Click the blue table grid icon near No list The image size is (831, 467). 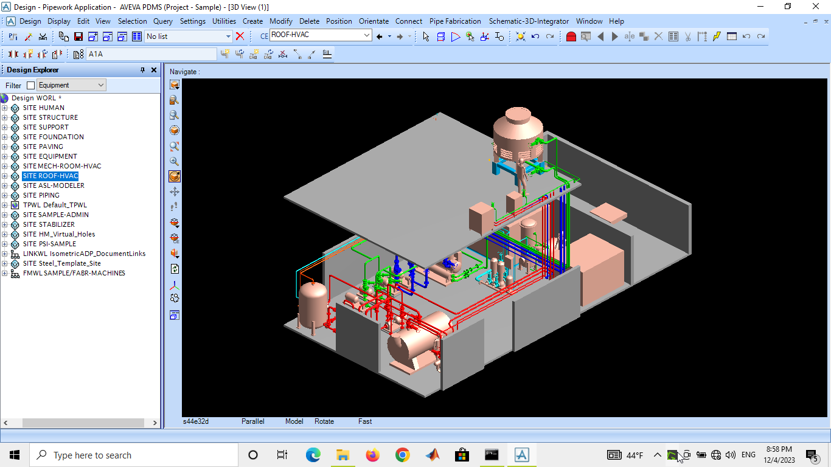click(x=136, y=36)
